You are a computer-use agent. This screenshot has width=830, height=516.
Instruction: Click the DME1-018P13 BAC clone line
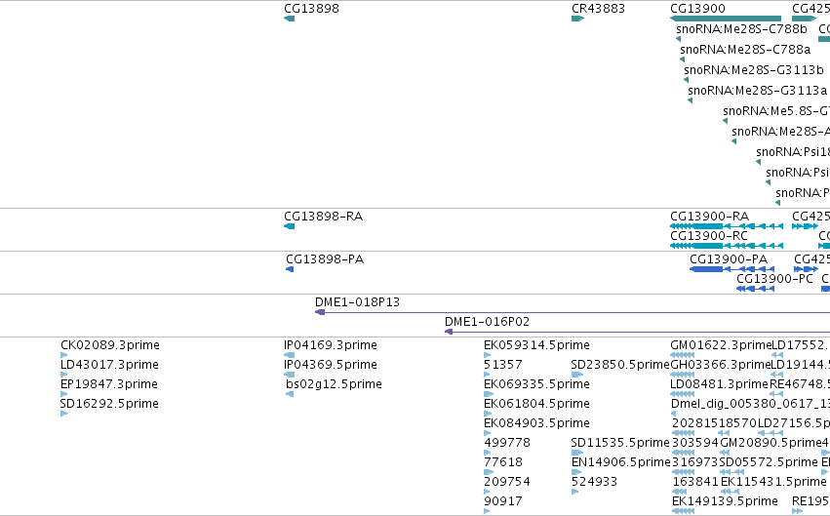point(573,312)
